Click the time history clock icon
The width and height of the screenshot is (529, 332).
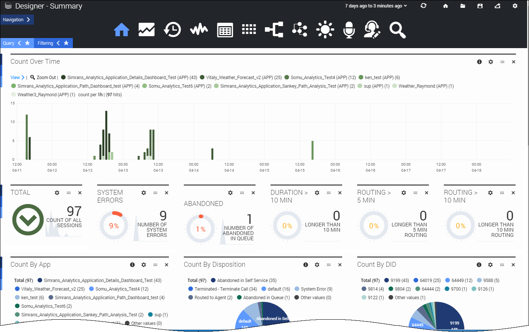[172, 29]
